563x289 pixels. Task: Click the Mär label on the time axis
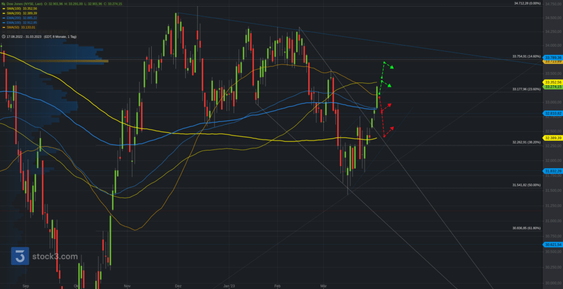(x=323, y=286)
